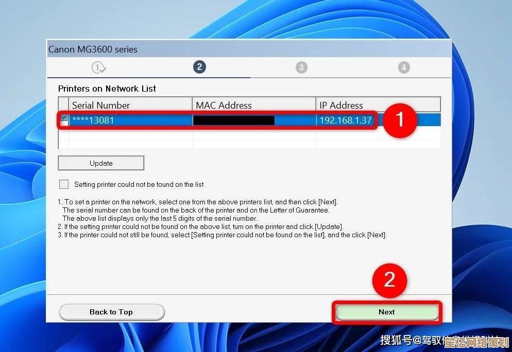Click the Next button
Viewport: 512px width, 352px height.
[386, 312]
